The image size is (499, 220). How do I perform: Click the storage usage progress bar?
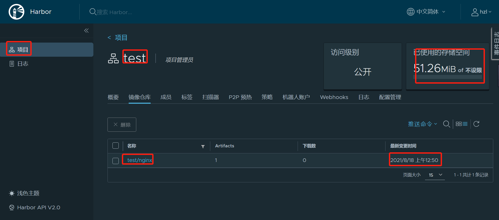tap(447, 77)
